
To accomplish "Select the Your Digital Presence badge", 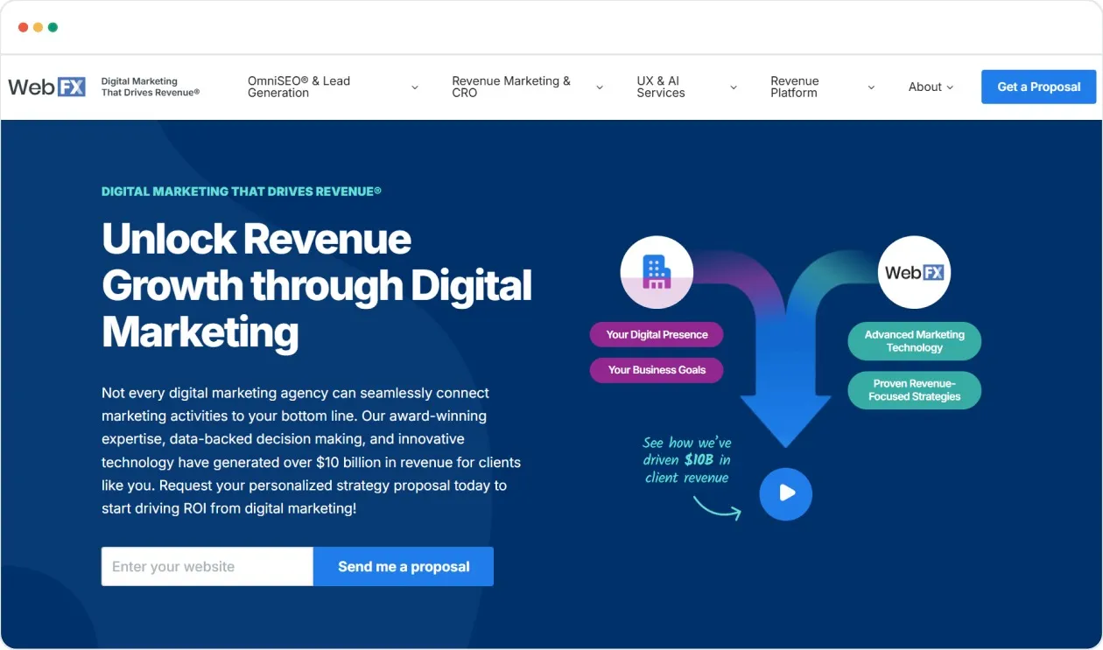I will point(657,334).
